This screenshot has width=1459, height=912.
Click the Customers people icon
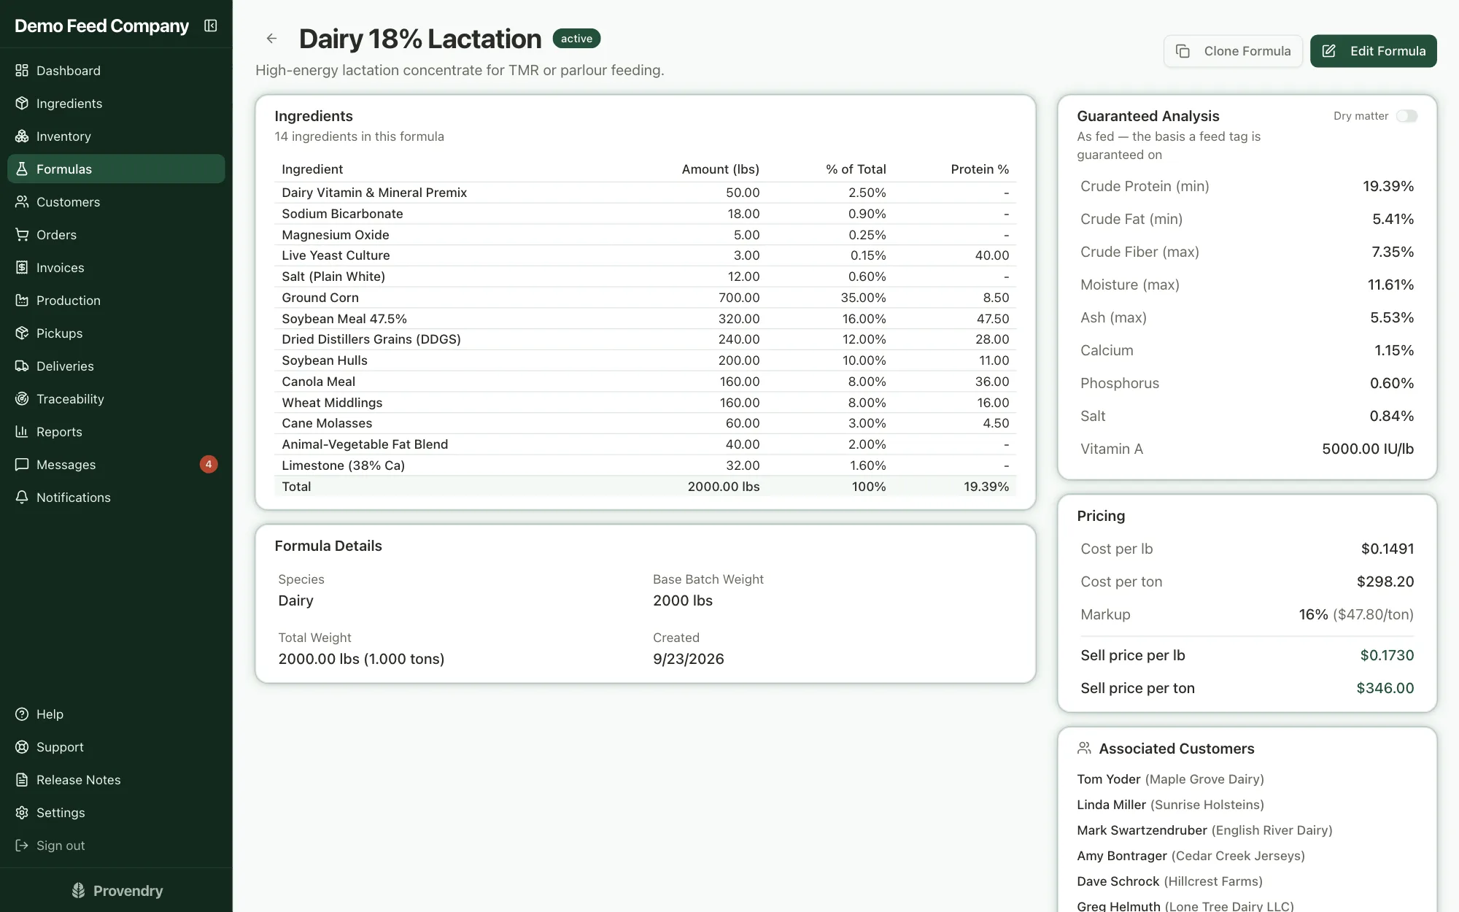pyautogui.click(x=22, y=202)
